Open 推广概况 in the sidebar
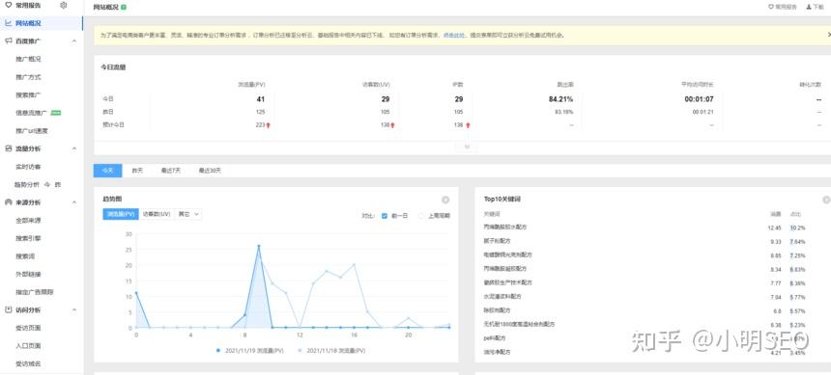The height and width of the screenshot is (375, 831). point(28,59)
